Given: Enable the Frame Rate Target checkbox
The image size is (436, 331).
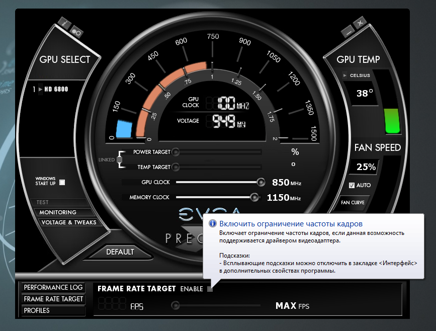Looking at the screenshot, I should click(210, 289).
